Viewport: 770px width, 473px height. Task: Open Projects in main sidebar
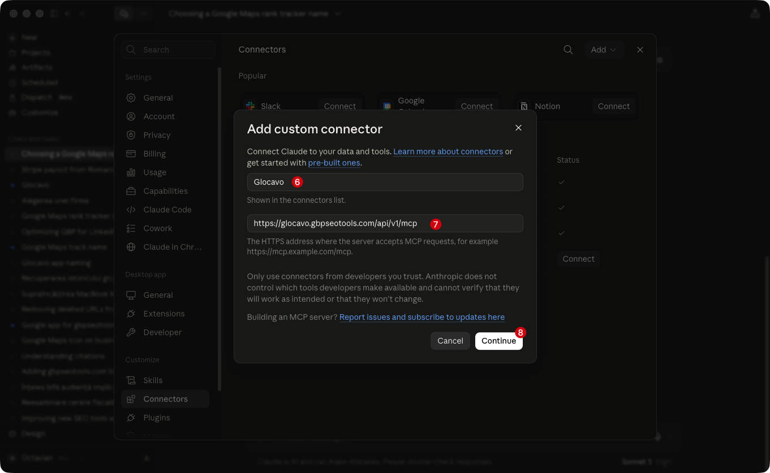coord(36,53)
